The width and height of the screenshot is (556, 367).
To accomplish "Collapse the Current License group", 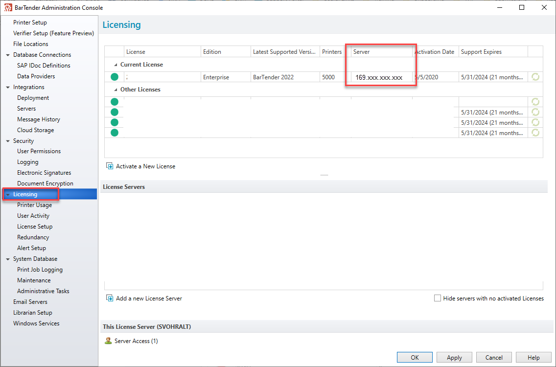I will pyautogui.click(x=115, y=65).
